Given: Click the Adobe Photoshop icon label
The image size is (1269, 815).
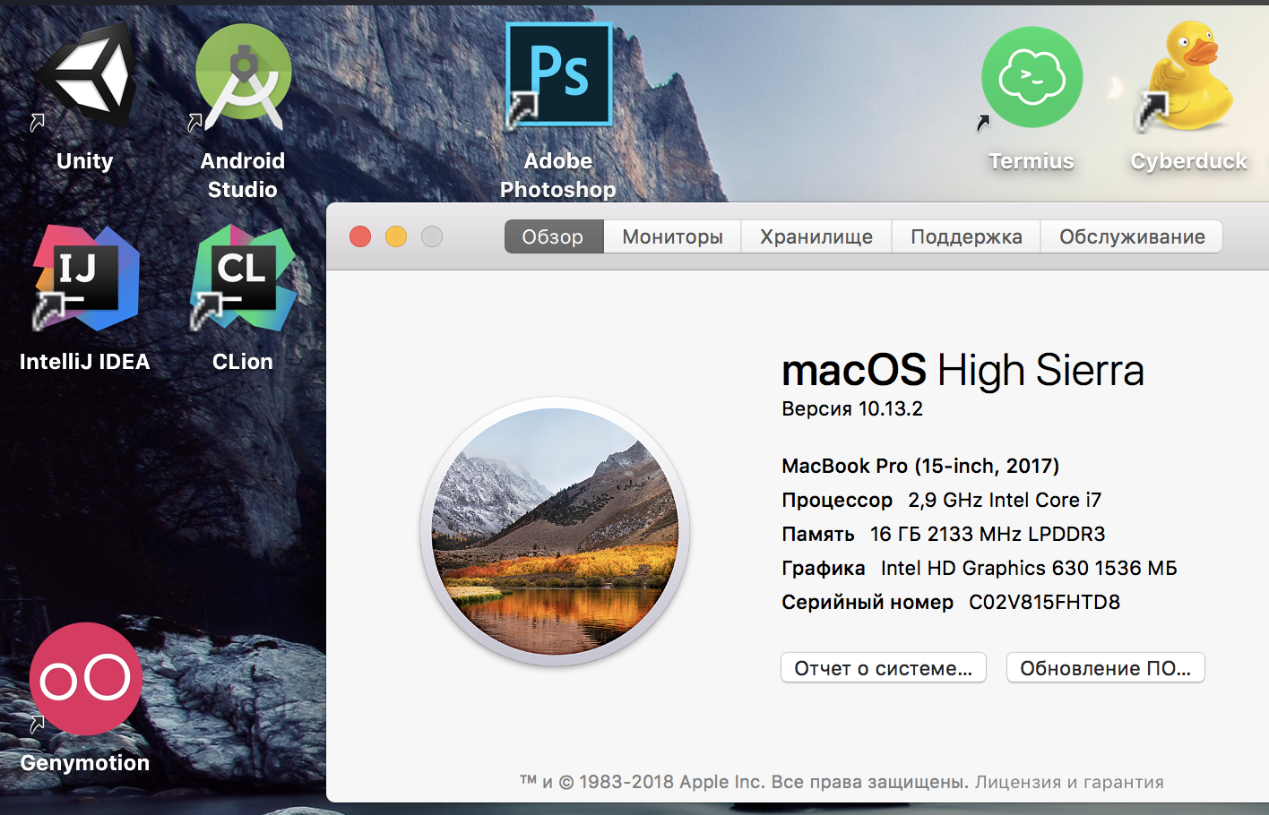Looking at the screenshot, I should coord(558,176).
